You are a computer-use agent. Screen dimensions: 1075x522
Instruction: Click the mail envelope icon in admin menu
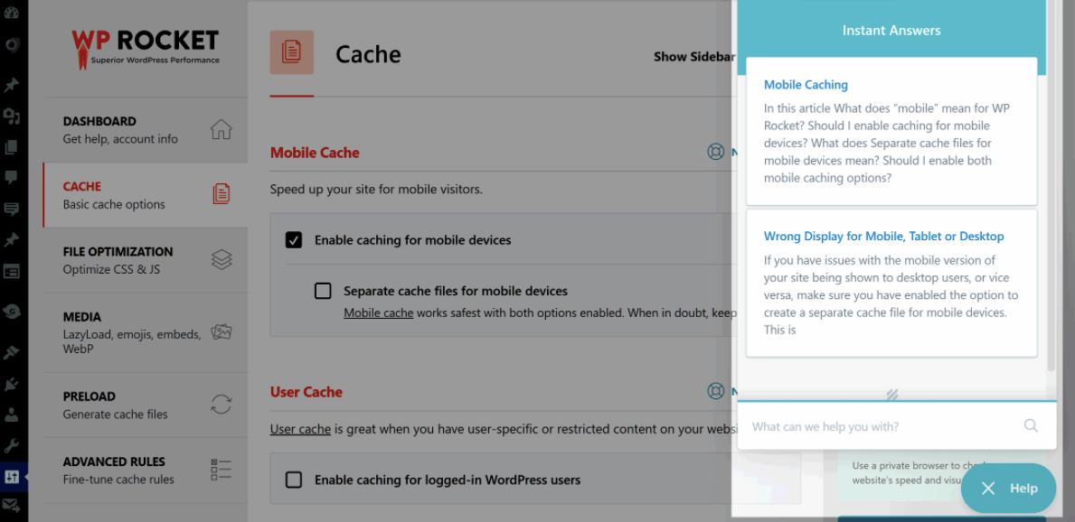(x=11, y=507)
